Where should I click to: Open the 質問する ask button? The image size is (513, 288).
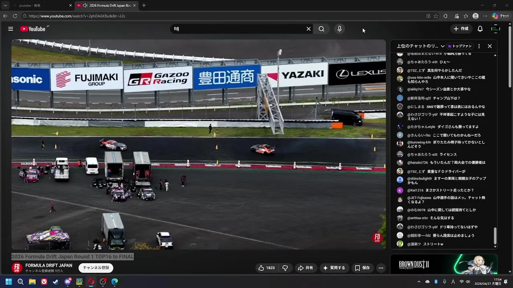333,268
